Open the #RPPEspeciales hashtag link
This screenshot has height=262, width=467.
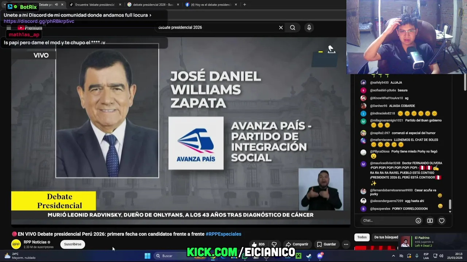223,234
